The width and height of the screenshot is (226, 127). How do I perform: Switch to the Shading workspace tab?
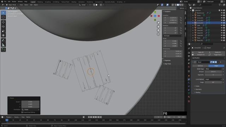(74, 2)
